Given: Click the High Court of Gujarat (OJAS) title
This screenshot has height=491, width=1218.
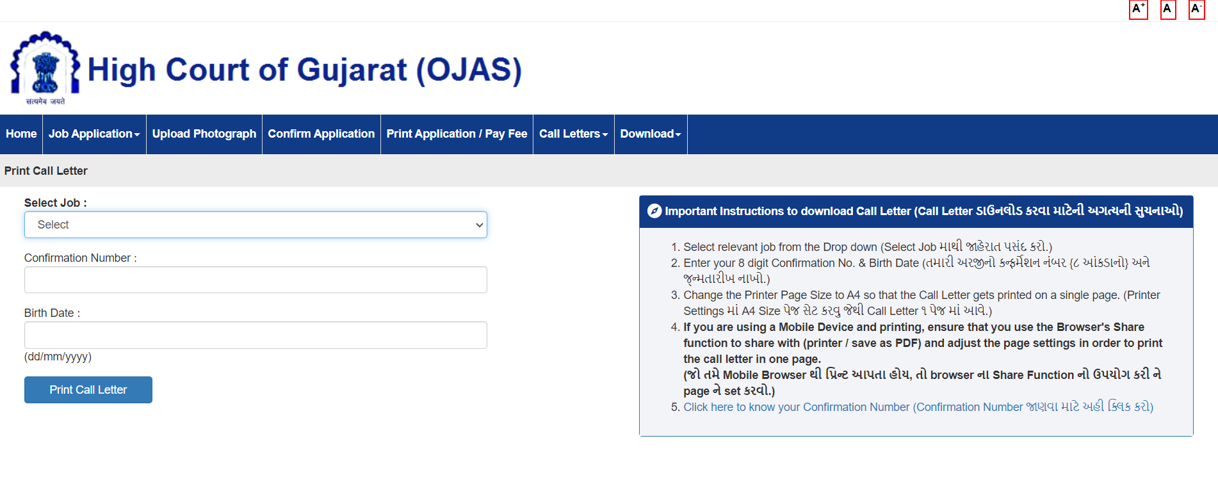Looking at the screenshot, I should 305,70.
